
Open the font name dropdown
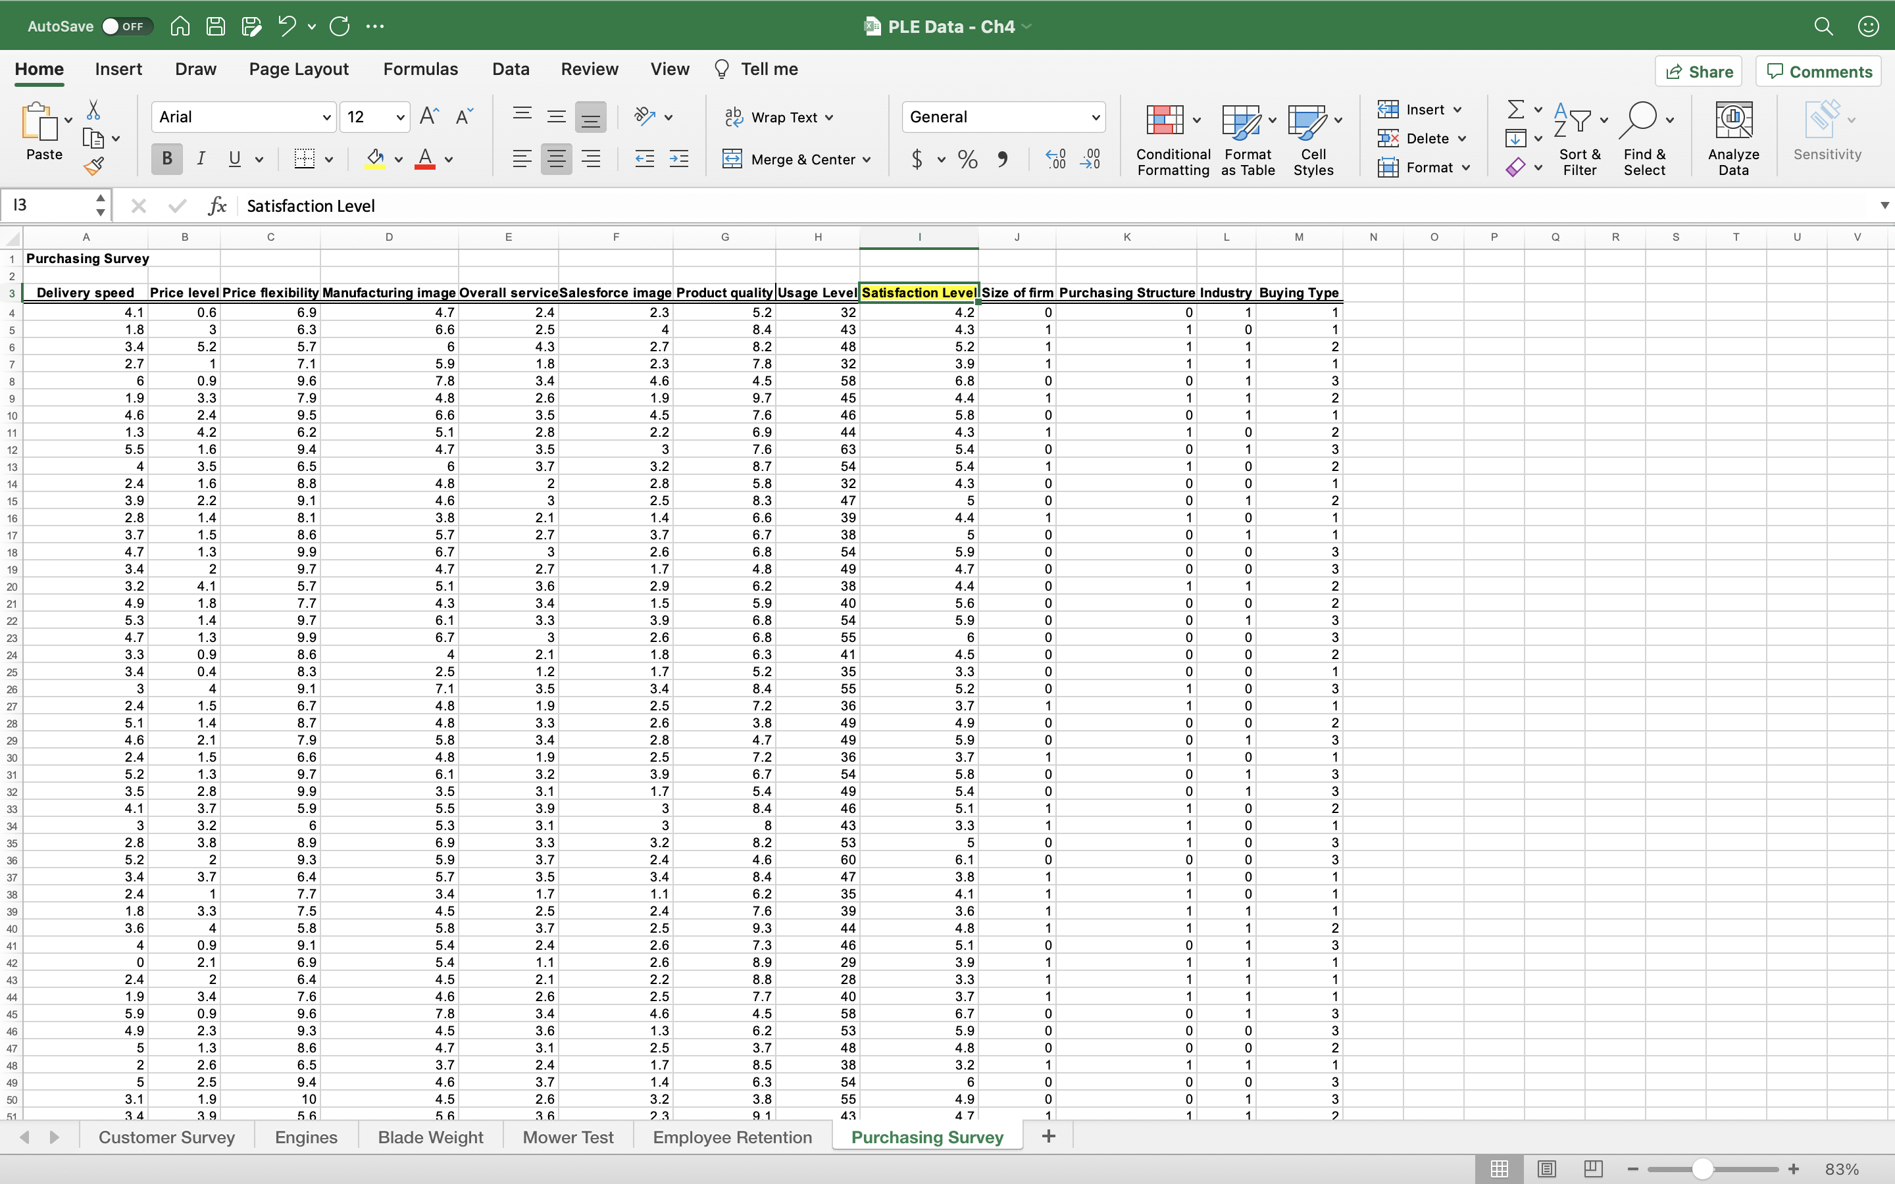pyautogui.click(x=326, y=118)
